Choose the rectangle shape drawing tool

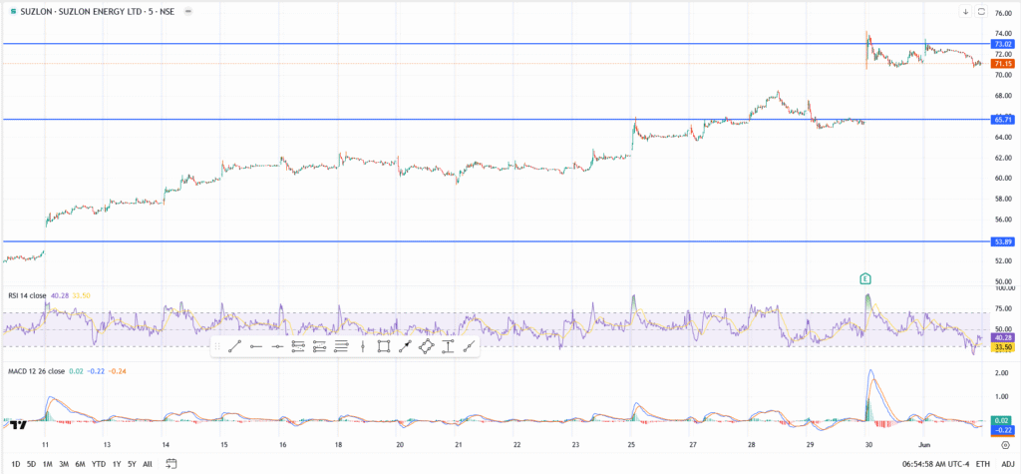(x=383, y=346)
